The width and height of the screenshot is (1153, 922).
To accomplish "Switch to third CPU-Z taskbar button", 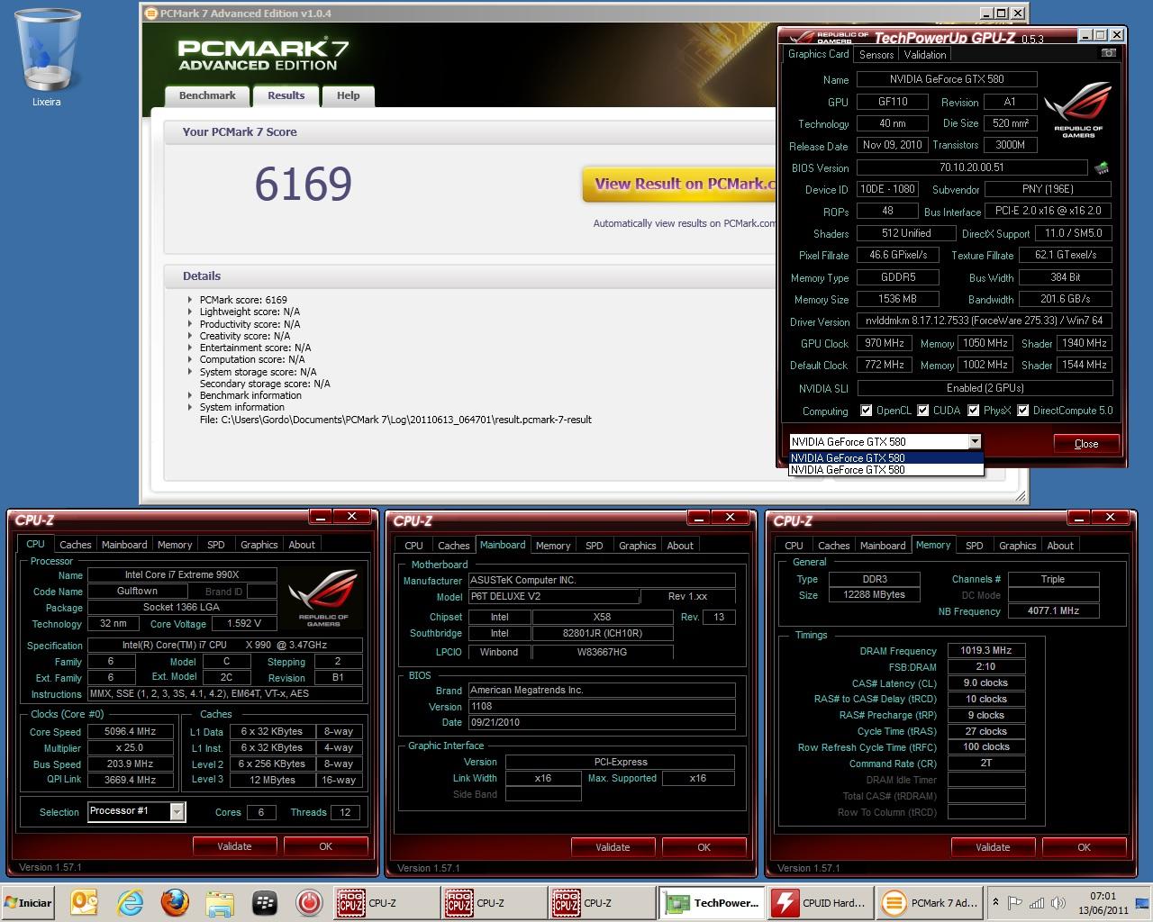I will (602, 902).
